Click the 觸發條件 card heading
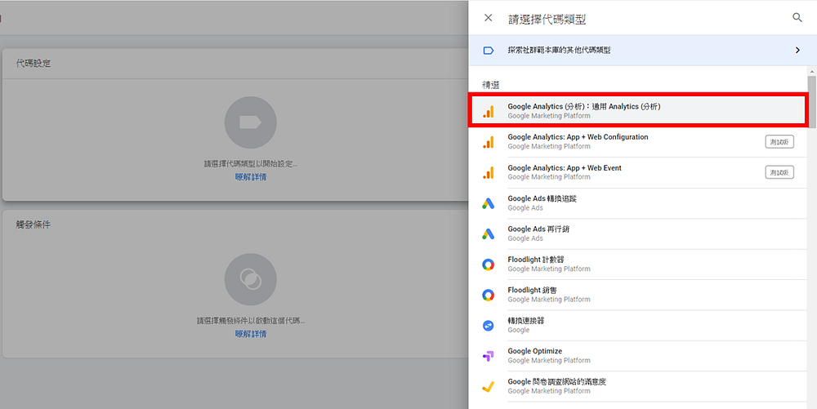817x409 pixels. tap(33, 225)
